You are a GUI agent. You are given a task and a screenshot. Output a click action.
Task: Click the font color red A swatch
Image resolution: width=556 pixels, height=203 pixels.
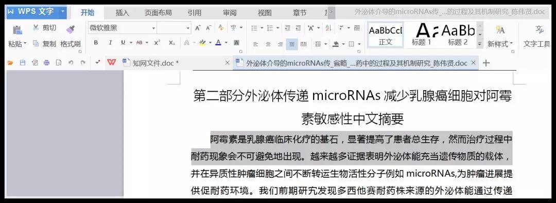click(x=218, y=43)
